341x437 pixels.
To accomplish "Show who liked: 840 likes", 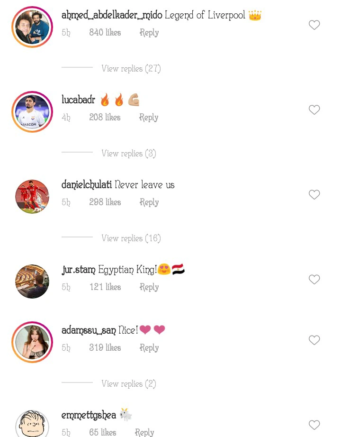I will coord(105,32).
